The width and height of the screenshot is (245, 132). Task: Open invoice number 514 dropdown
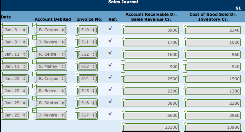[87, 78]
